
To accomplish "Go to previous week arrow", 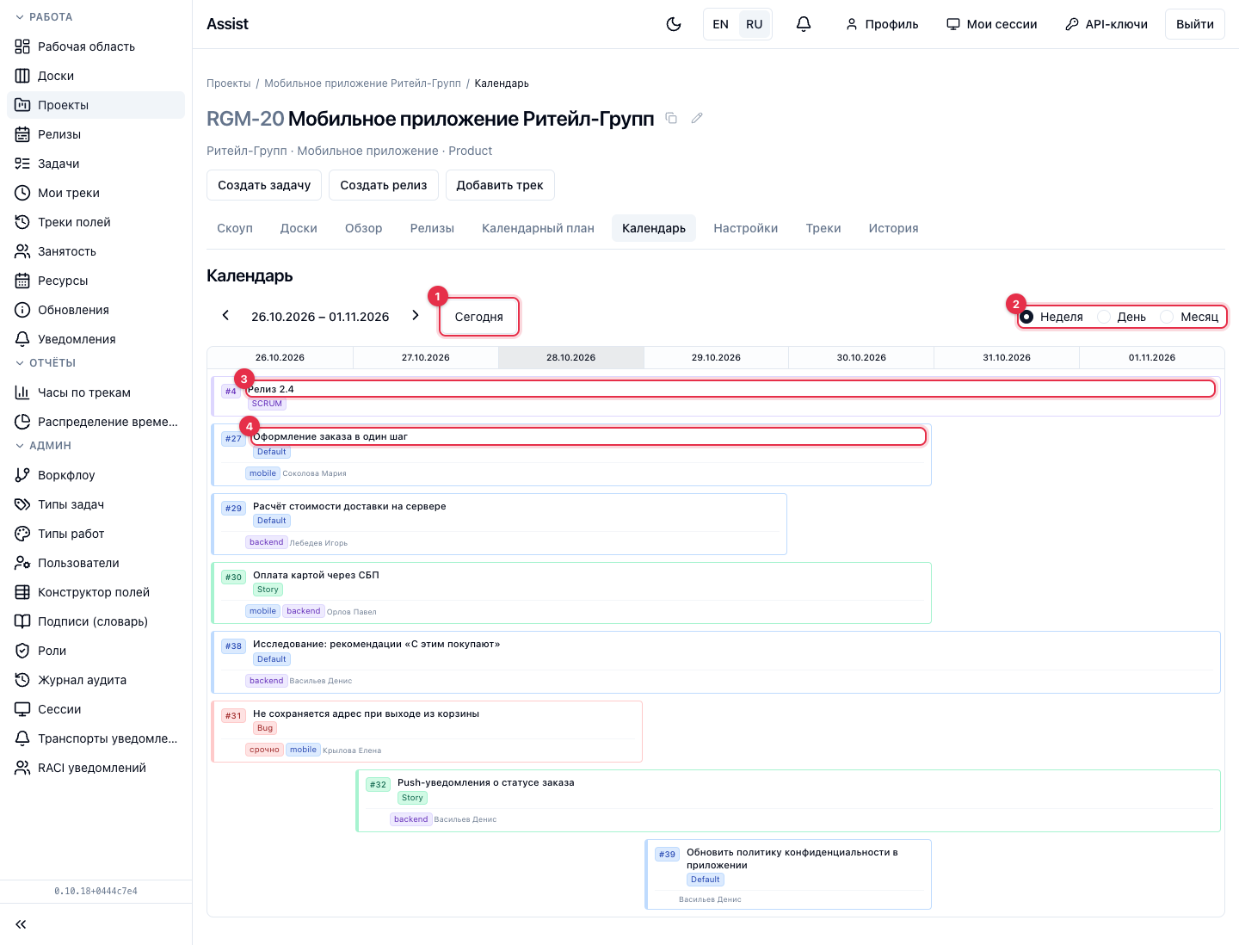I will [x=225, y=316].
